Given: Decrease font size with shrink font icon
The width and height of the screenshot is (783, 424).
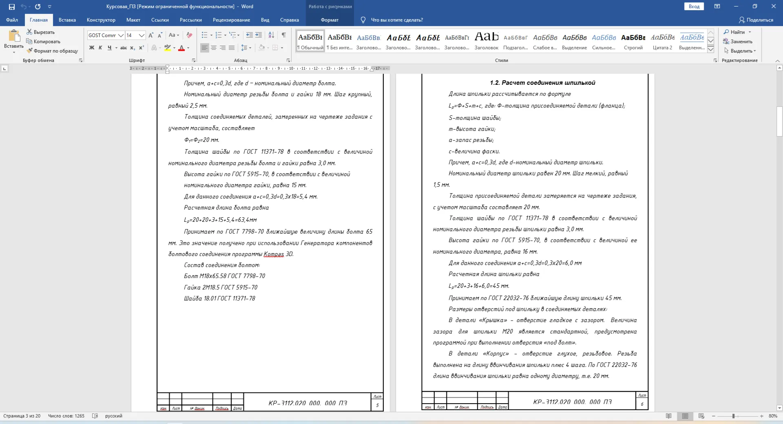Looking at the screenshot, I should coord(160,35).
